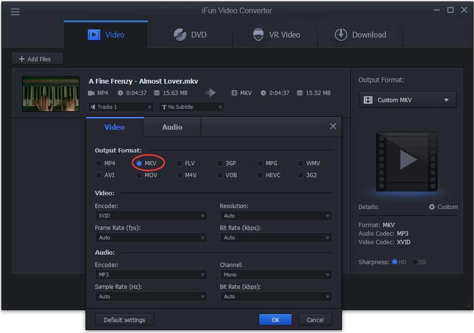Open the hamburger menu icon

[x=15, y=12]
